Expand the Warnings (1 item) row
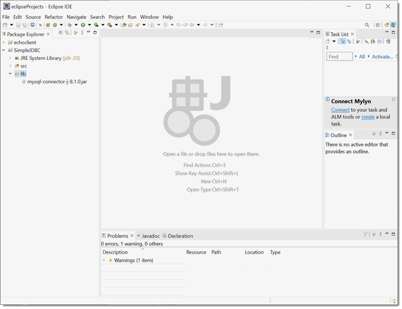The width and height of the screenshot is (402, 309). pyautogui.click(x=104, y=260)
